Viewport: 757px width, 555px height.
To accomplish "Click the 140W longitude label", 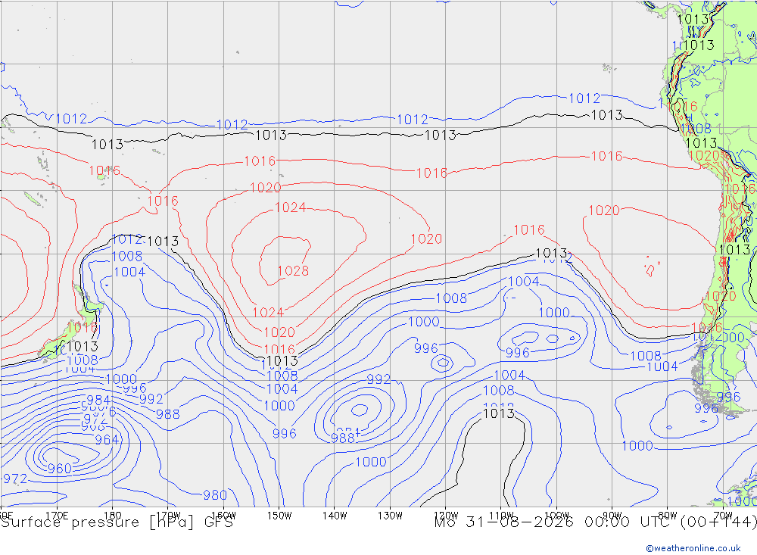I will click(x=335, y=516).
